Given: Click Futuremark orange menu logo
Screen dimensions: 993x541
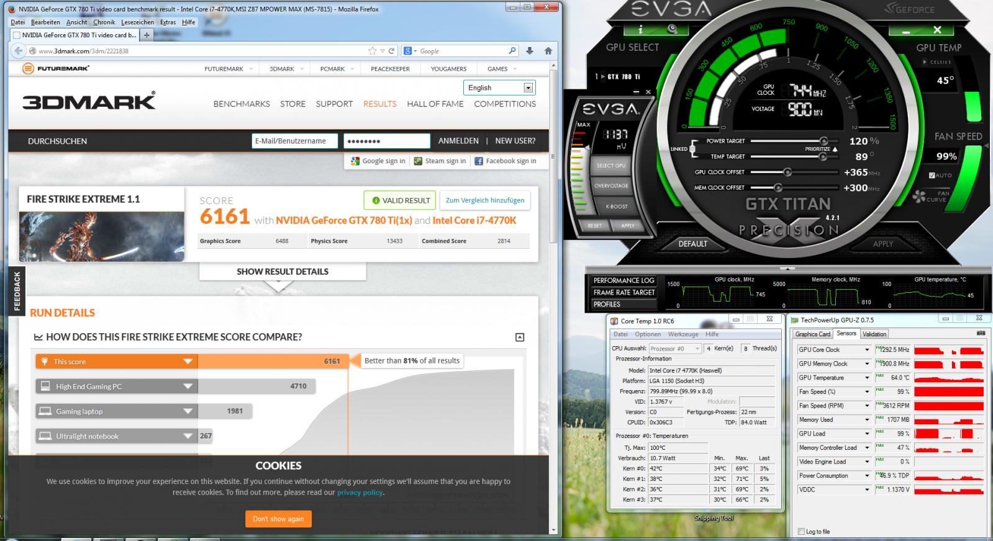Looking at the screenshot, I should [x=28, y=68].
